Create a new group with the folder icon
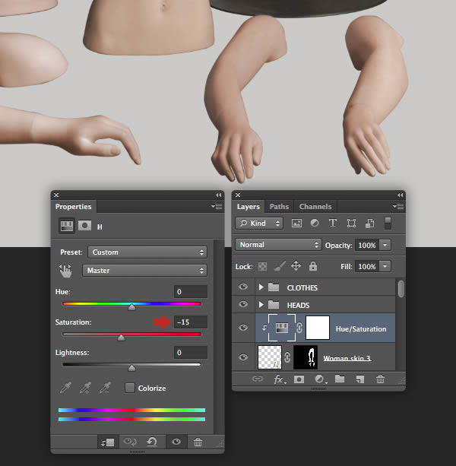Viewport: 456px width, 466px height. [340, 379]
